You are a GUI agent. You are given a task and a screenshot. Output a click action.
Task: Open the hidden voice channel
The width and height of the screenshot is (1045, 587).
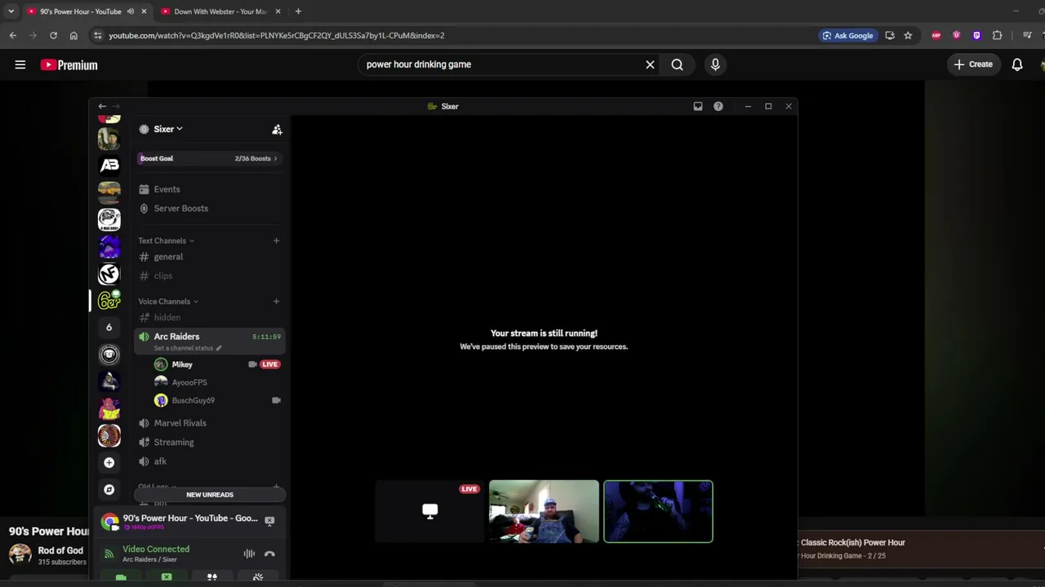[x=208, y=317]
